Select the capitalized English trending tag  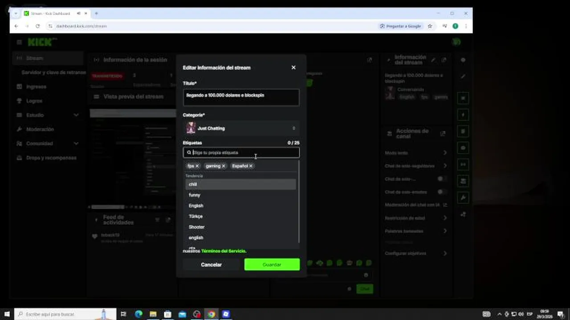tap(240, 205)
